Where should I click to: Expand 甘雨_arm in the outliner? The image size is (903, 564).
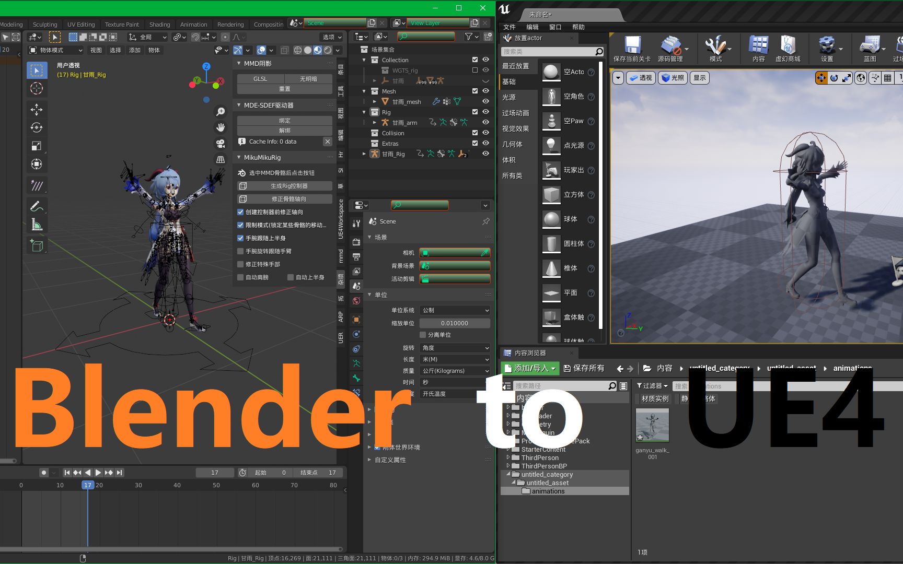374,122
